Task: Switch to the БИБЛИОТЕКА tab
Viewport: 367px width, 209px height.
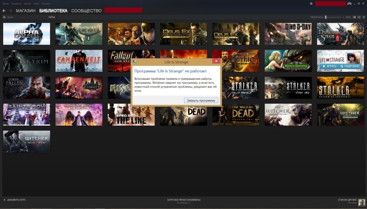Action: [53, 11]
